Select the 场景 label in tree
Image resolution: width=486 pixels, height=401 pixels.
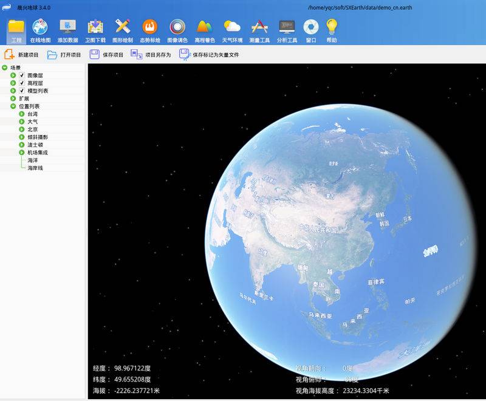[16, 67]
